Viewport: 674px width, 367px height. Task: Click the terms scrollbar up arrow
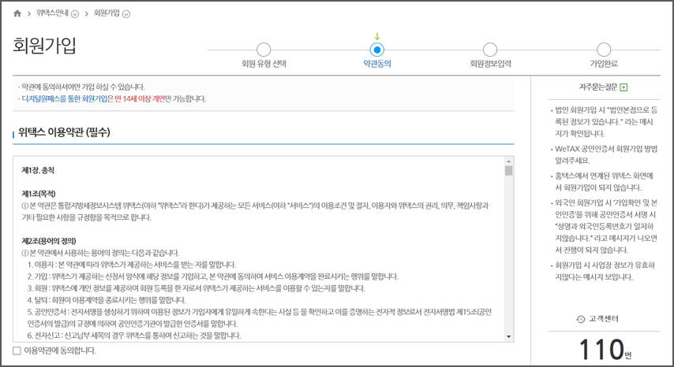[509, 161]
